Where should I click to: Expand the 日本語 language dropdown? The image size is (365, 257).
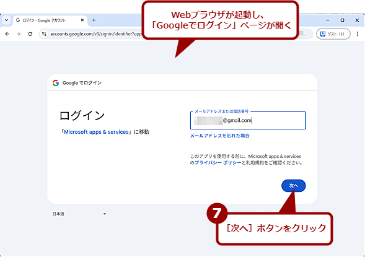[79, 214]
